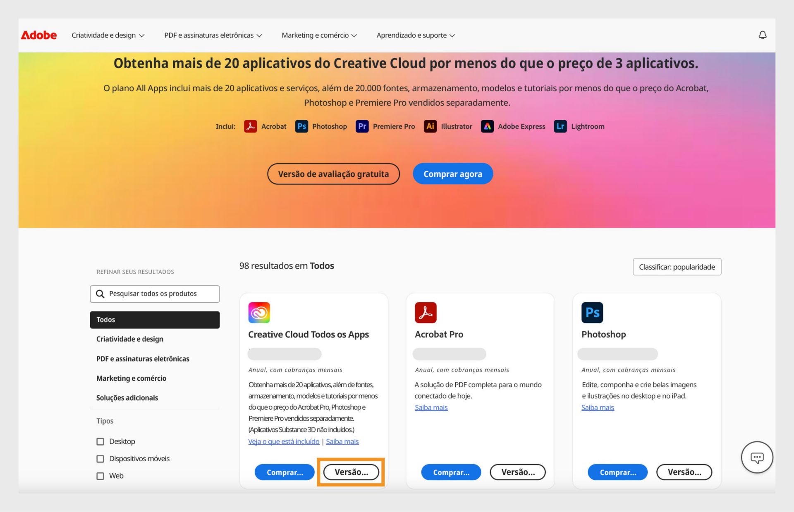
Task: Click the Creative Cloud Todos os Apps icon
Action: pyautogui.click(x=260, y=312)
